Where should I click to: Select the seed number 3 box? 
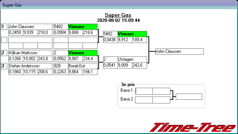(x=4, y=66)
